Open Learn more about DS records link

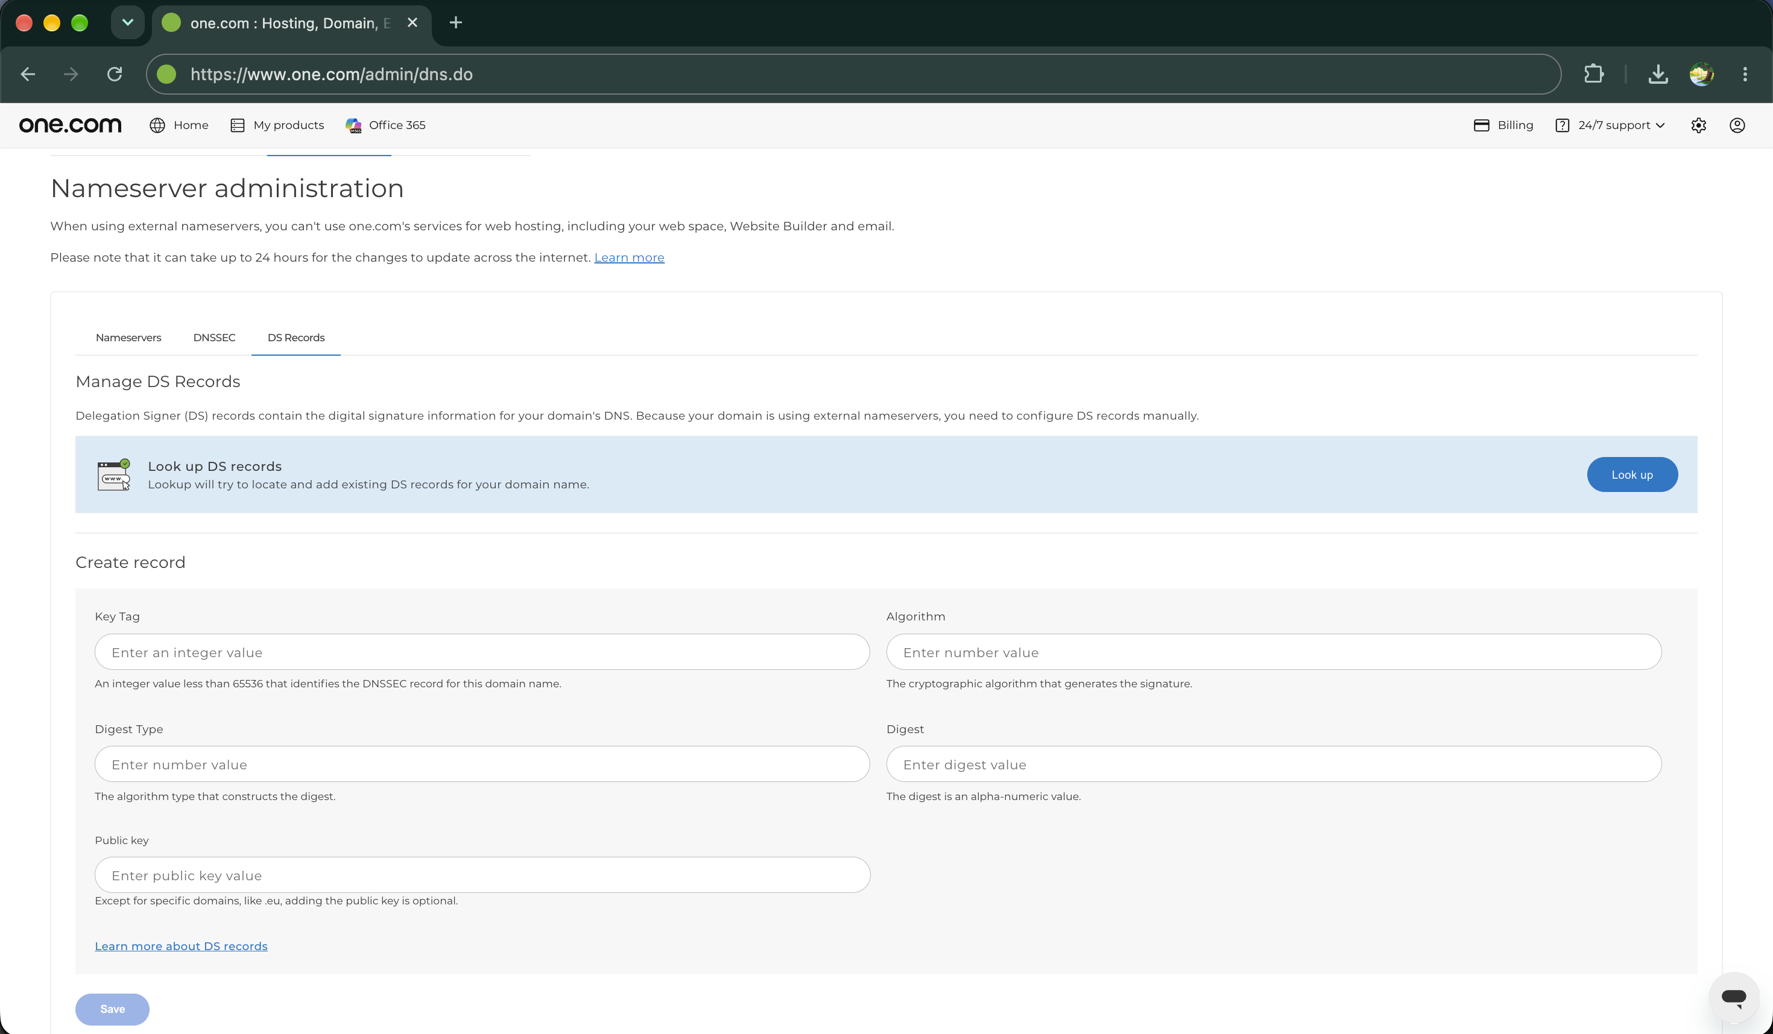click(181, 946)
